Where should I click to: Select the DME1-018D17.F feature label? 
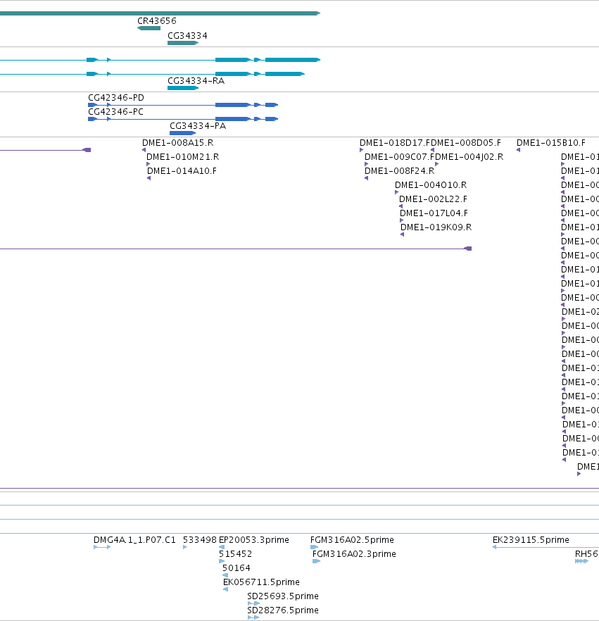[x=395, y=143]
